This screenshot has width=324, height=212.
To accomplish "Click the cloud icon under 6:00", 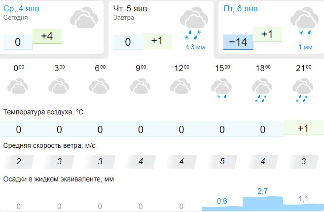I will click(x=99, y=86).
